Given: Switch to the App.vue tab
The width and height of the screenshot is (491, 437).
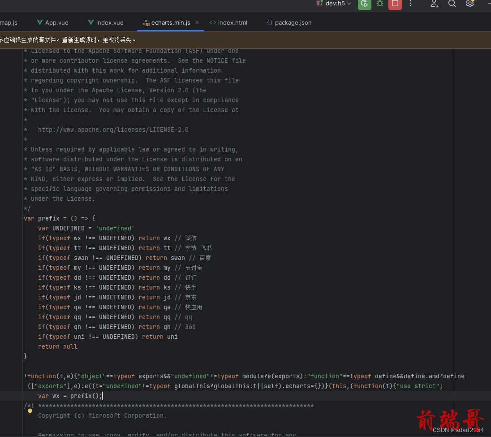Looking at the screenshot, I should pos(52,22).
